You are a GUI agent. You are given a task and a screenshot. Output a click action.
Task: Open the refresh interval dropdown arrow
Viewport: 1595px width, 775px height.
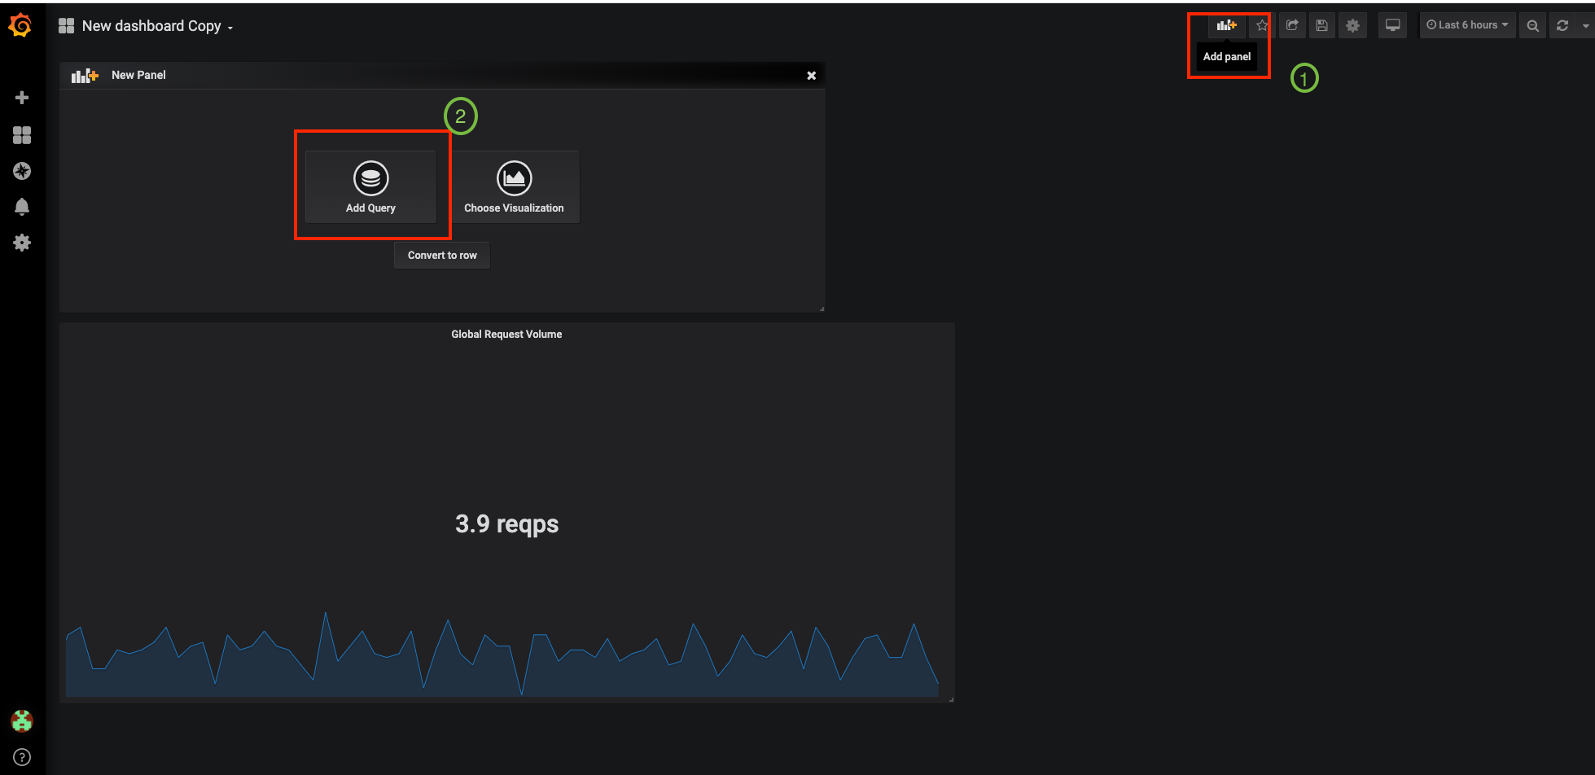(x=1585, y=25)
